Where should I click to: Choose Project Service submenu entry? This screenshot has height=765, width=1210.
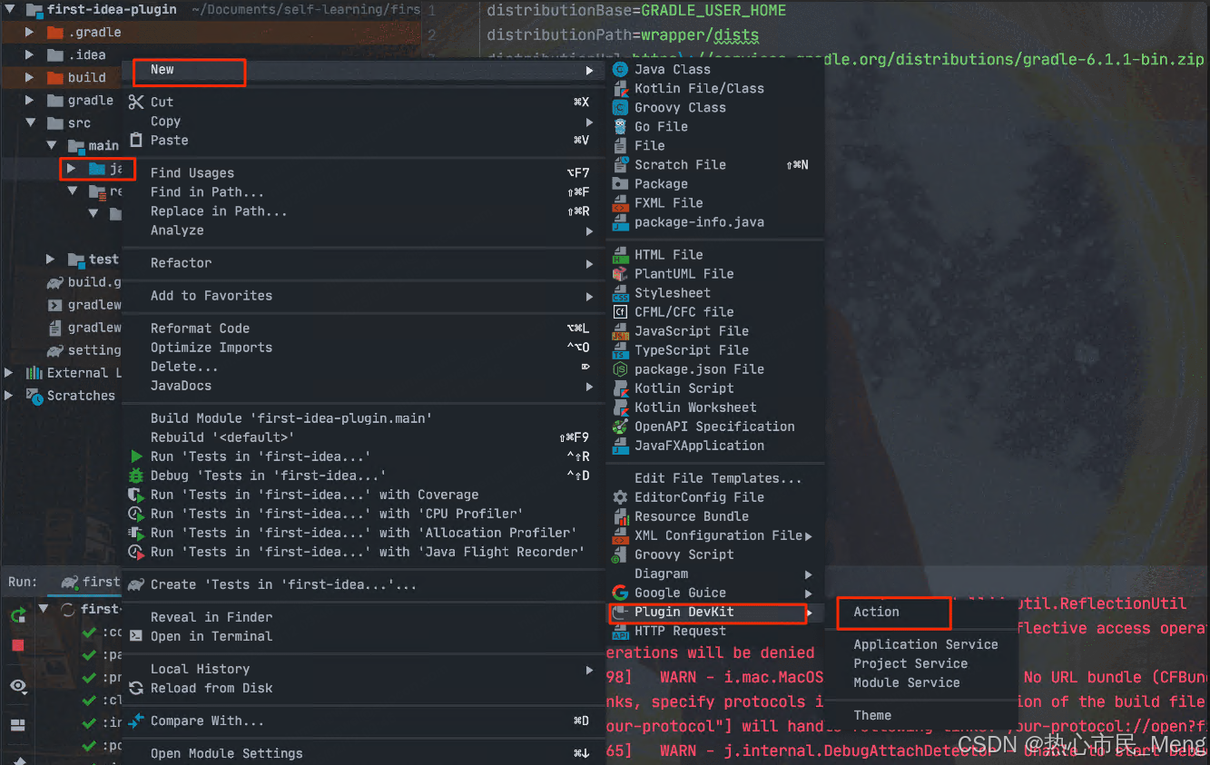click(920, 663)
